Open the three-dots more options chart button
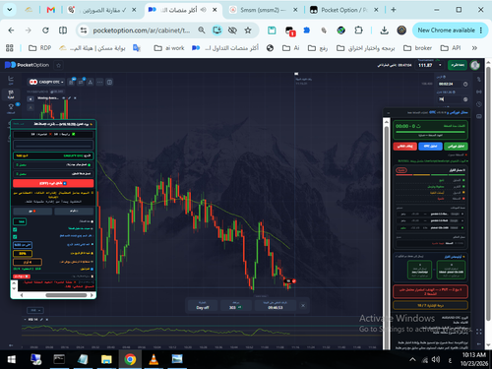The height and width of the screenshot is (369, 492). point(99,82)
